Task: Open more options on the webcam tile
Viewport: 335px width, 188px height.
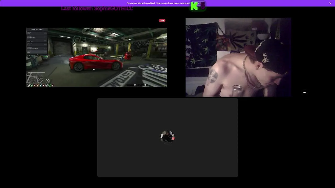Action: point(304,92)
